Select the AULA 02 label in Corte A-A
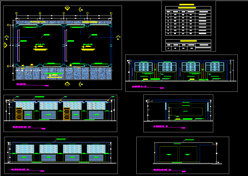This screenshot has height=176, width=248. (204, 79)
